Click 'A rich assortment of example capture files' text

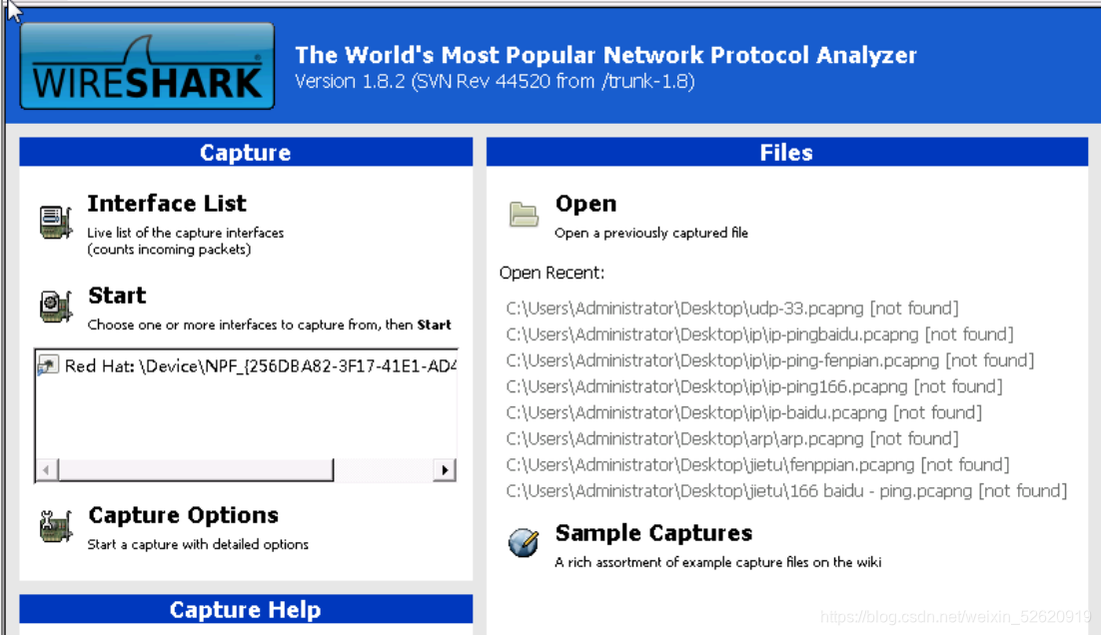tap(717, 562)
